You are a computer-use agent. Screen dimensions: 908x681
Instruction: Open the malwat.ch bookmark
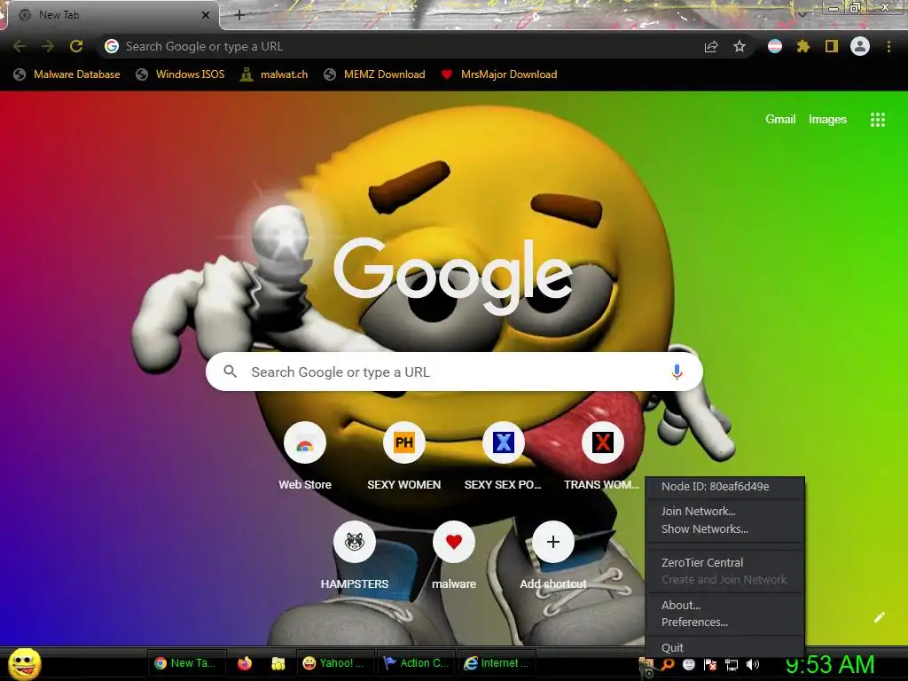coord(274,74)
